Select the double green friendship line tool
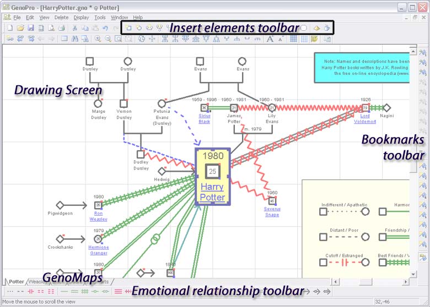The image size is (430, 307). click(74, 292)
